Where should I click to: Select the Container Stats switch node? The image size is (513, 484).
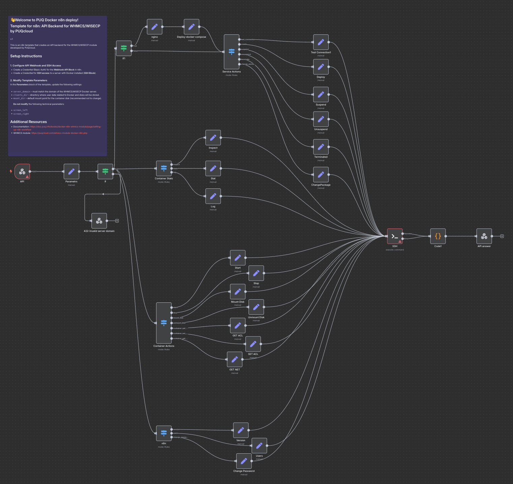tap(164, 168)
